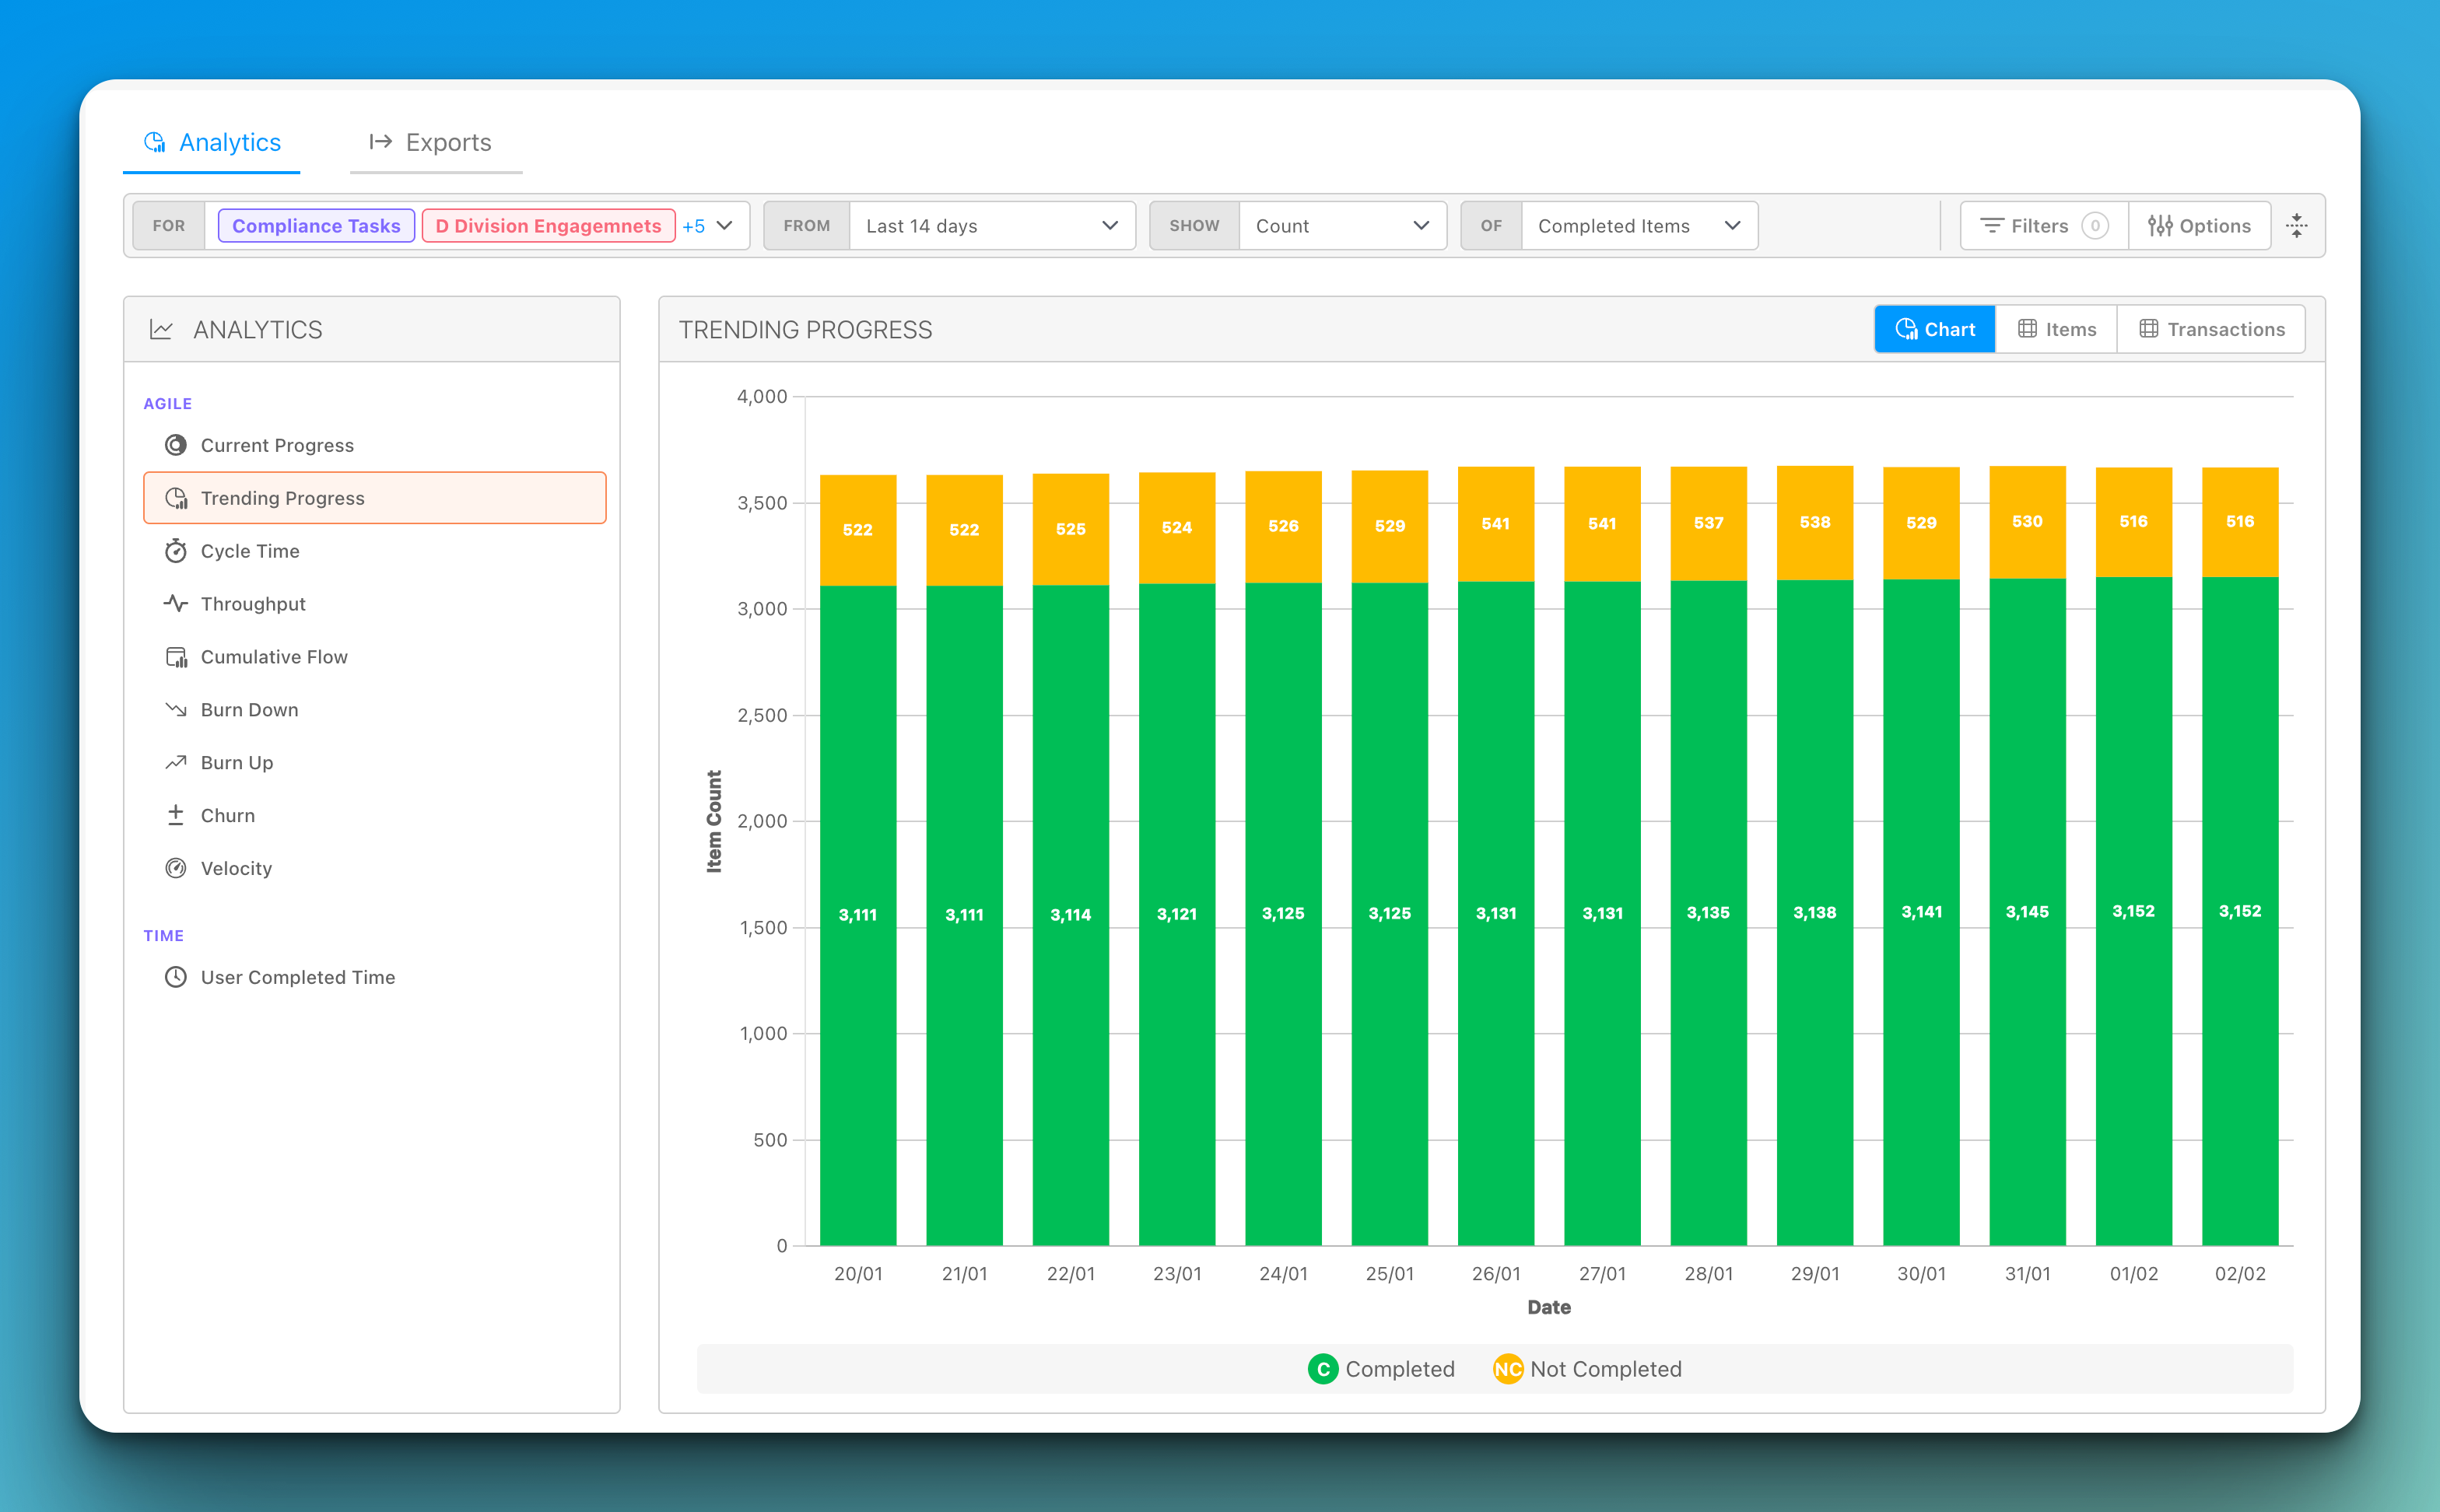2440x1512 pixels.
Task: Click the Cumulative Flow icon
Action: click(176, 657)
